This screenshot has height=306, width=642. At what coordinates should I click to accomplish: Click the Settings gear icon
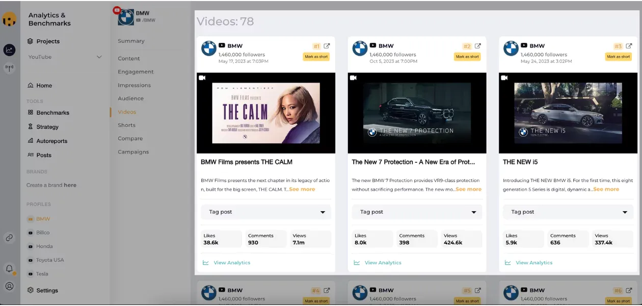[31, 290]
